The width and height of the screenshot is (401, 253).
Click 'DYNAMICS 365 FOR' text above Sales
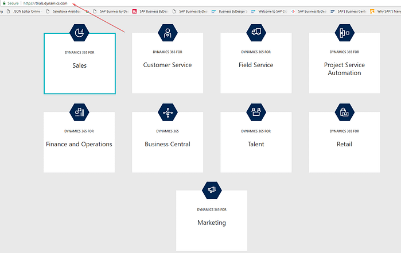coord(80,52)
